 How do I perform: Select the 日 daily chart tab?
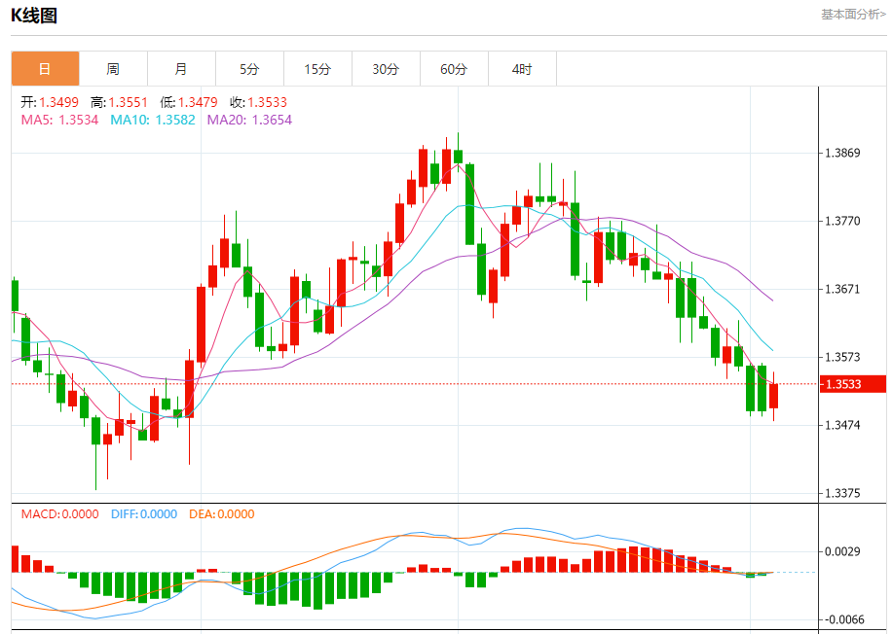45,69
